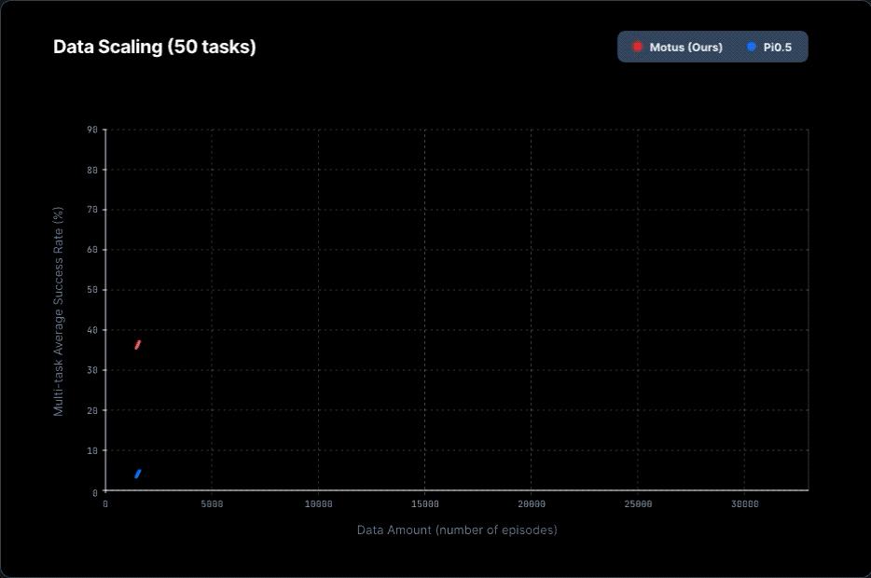Select the blue Pi0.5 data marker on the chart

(138, 474)
